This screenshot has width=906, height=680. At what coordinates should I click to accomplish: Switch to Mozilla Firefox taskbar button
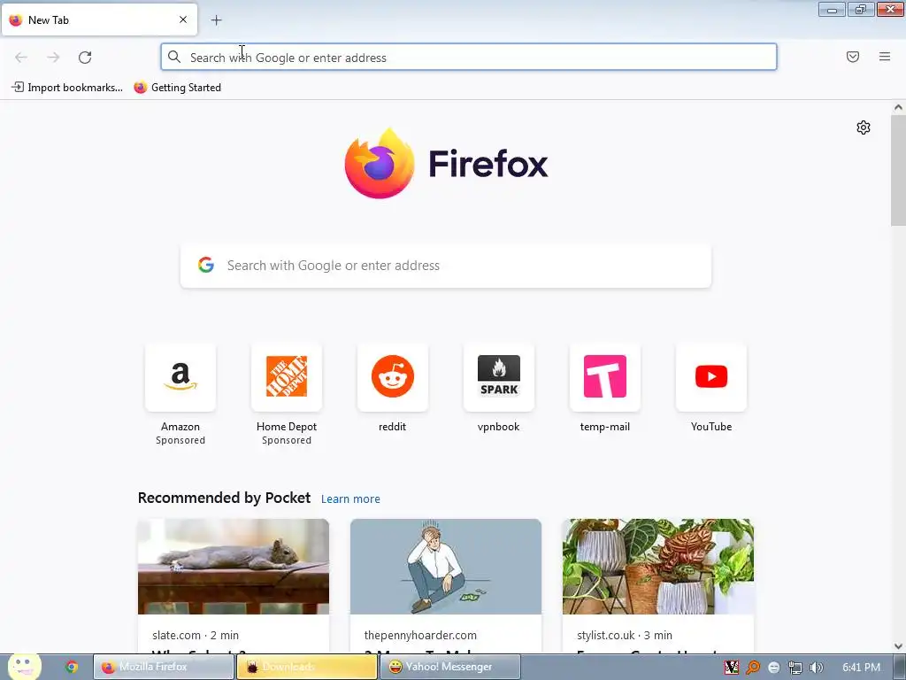(x=164, y=667)
